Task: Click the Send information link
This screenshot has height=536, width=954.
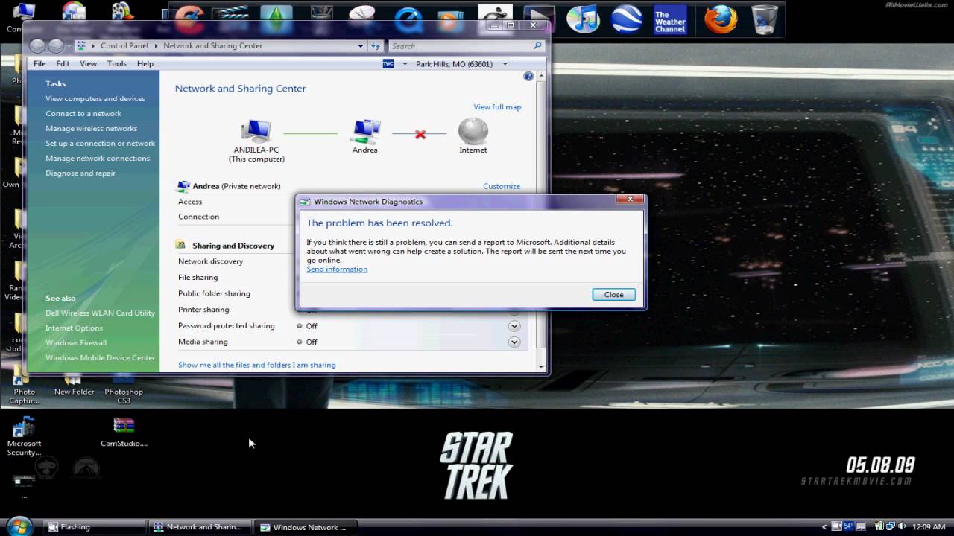Action: pos(337,269)
